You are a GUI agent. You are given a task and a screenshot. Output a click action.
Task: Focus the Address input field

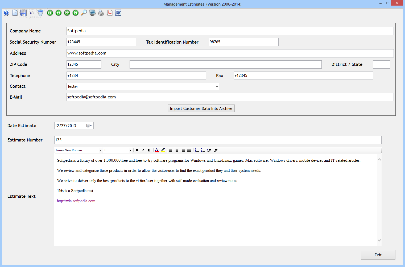pyautogui.click(x=230, y=53)
